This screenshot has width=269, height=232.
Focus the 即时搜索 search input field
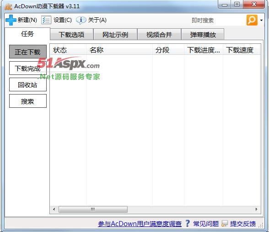pos(218,20)
